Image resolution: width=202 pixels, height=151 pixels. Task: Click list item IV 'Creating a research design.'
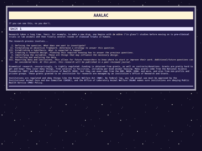click(32, 53)
